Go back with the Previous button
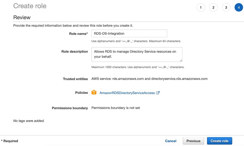The width and height of the screenshot is (244, 146). click(193, 141)
